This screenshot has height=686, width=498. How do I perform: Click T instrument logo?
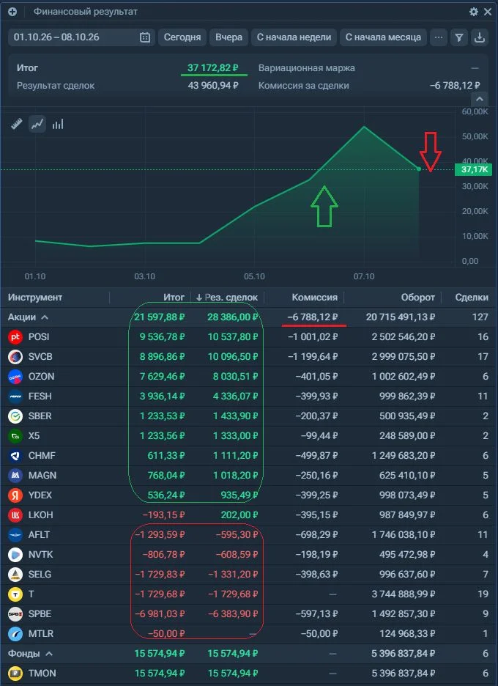click(x=15, y=594)
